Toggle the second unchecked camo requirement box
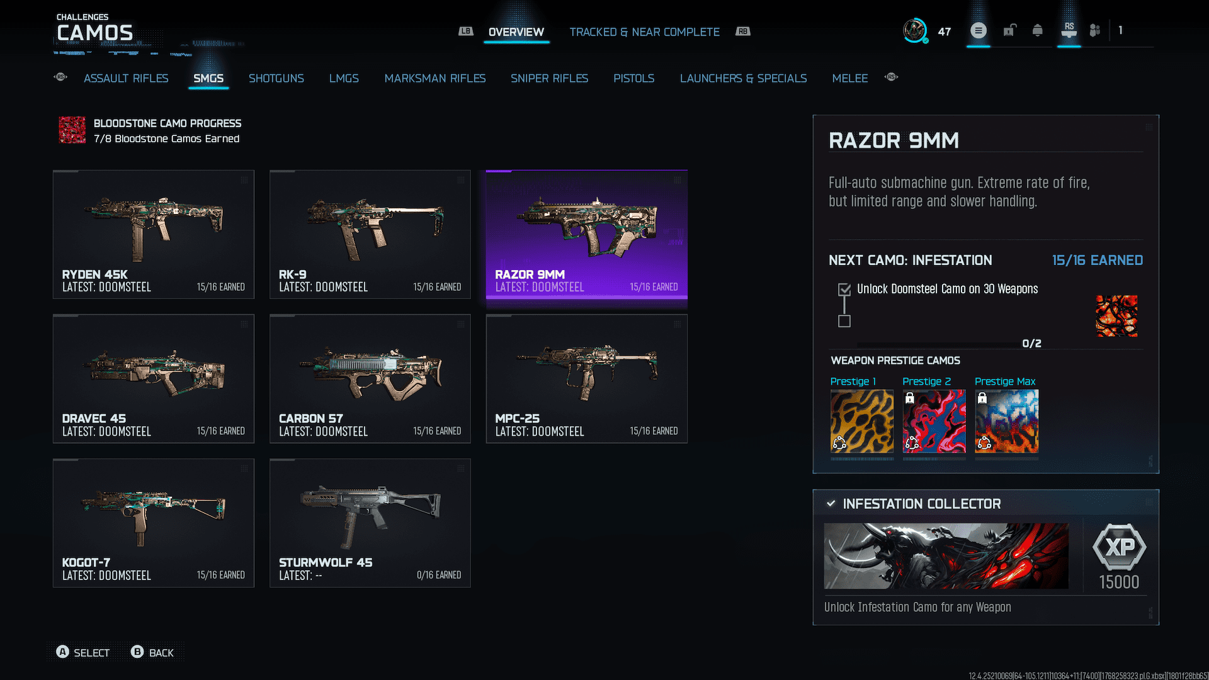Viewport: 1209px width, 680px height. (844, 321)
